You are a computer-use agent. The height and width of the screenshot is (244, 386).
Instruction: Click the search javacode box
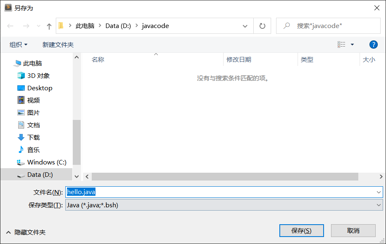pyautogui.click(x=328, y=26)
